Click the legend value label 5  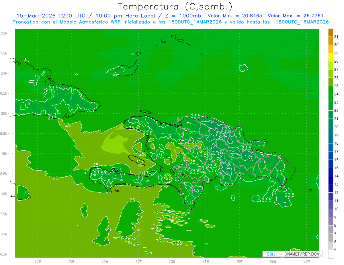[x=335, y=250]
